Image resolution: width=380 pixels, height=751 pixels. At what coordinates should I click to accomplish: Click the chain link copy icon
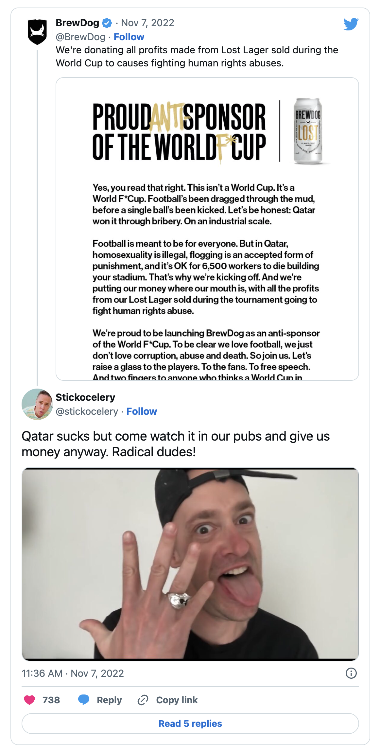(x=143, y=700)
